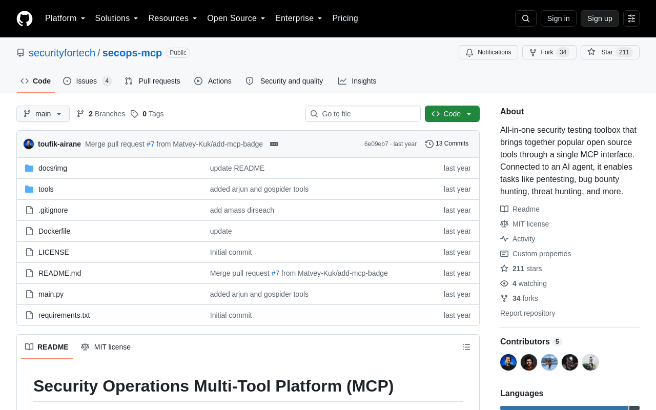Open the Pricing page

(x=345, y=18)
